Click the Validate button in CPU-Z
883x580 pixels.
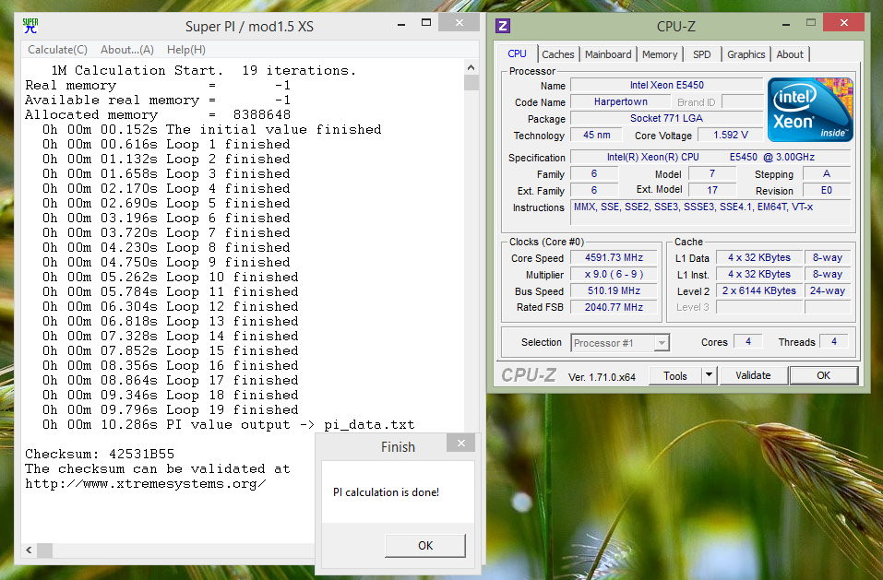click(x=753, y=375)
